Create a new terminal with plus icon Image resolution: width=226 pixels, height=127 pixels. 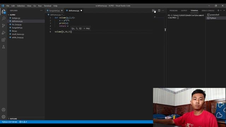click(218, 11)
